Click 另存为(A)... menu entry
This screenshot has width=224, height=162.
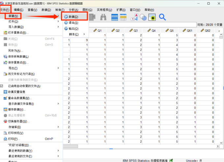[15, 51]
